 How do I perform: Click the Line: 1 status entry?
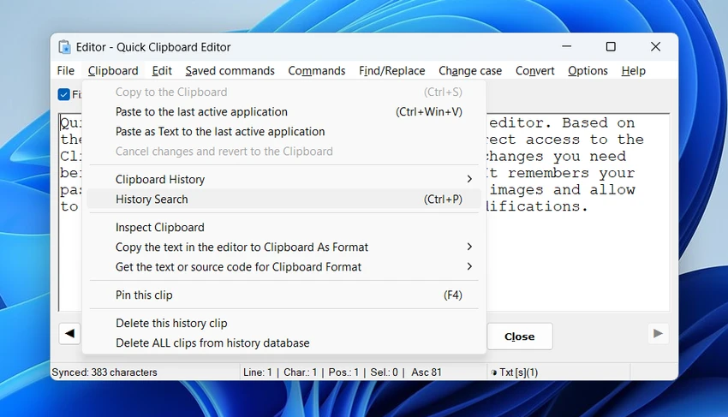[x=258, y=372]
